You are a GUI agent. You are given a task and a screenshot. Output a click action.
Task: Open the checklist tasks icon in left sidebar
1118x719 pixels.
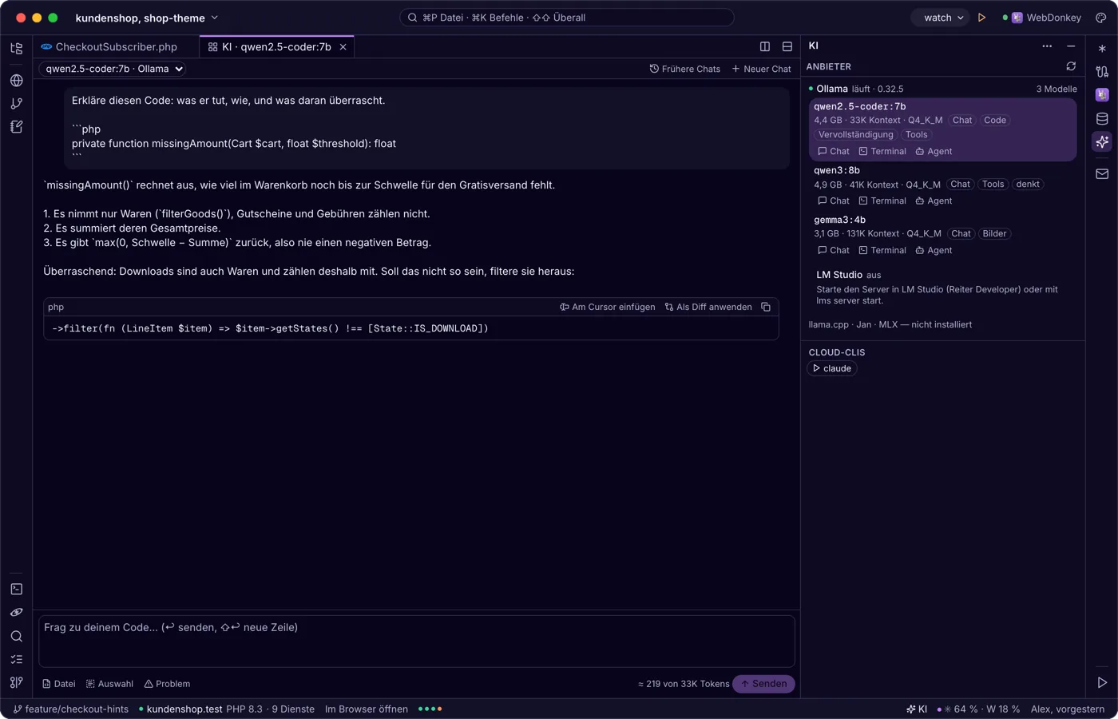[16, 659]
